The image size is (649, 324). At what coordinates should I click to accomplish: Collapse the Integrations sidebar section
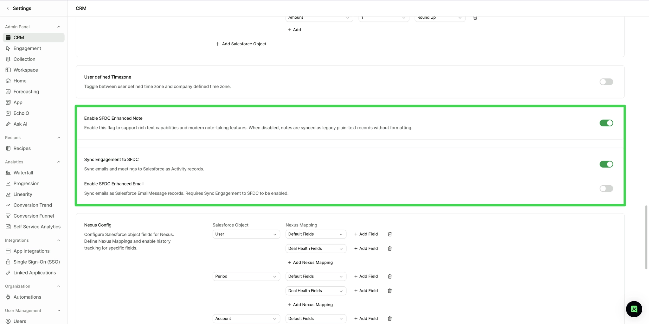pos(59,240)
